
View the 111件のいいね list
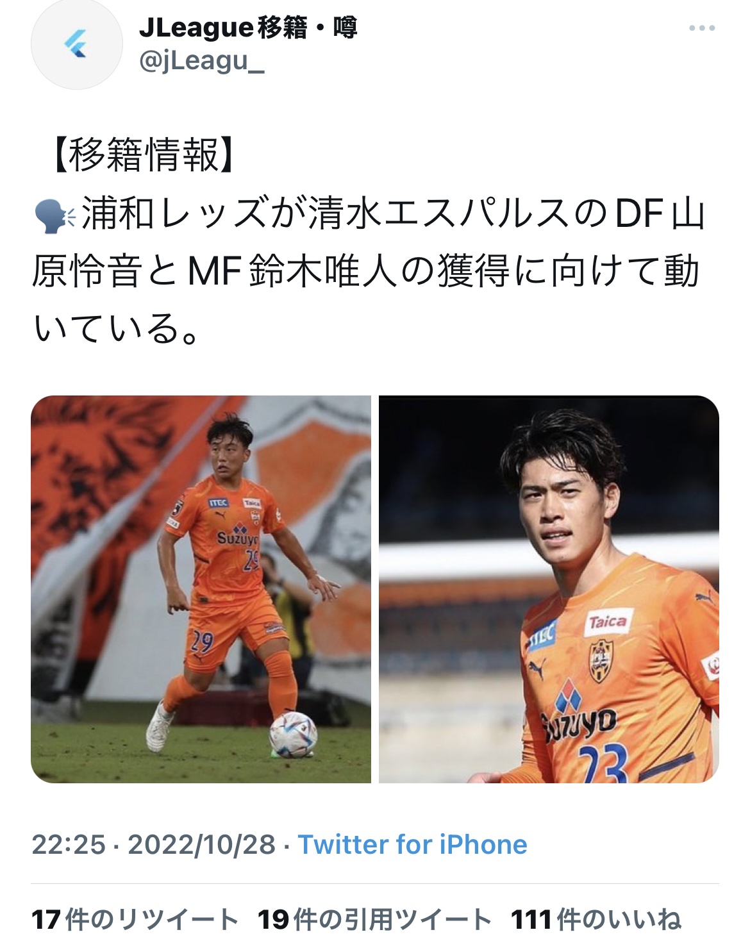pos(596,920)
